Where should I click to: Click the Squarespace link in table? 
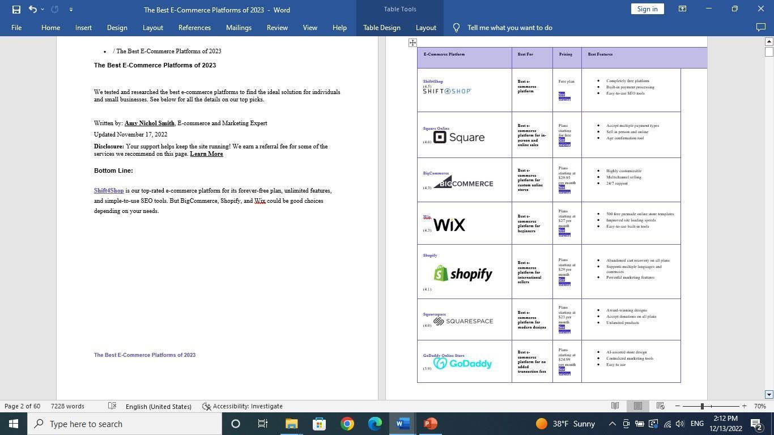tap(434, 314)
